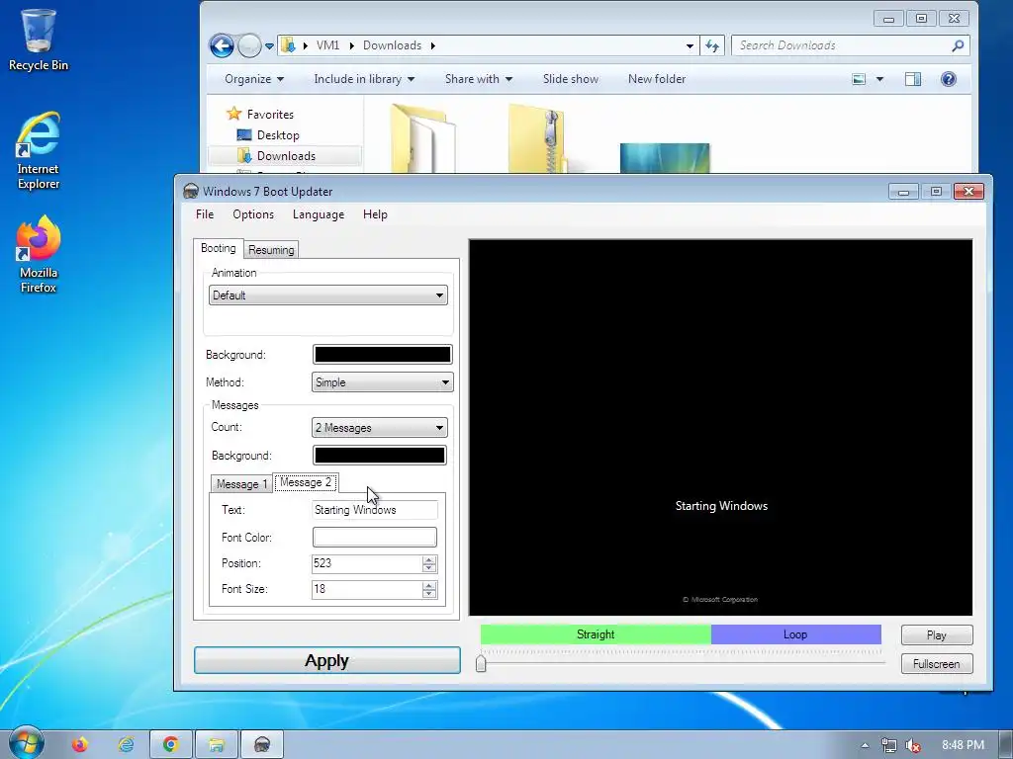
Task: Show hidden tray icons arrow
Action: click(865, 745)
